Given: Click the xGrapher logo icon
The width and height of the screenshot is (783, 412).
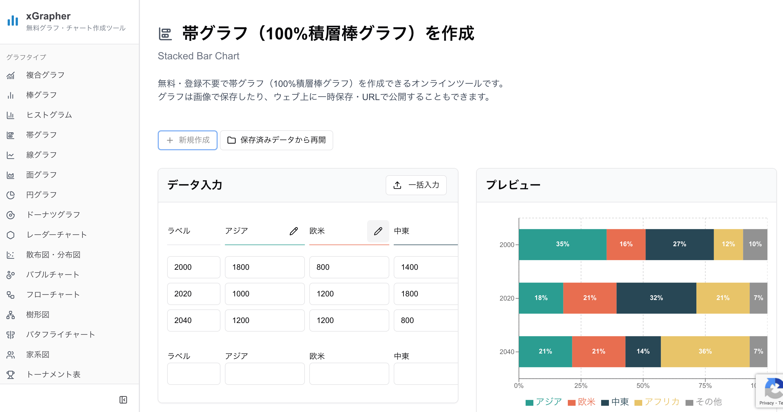Looking at the screenshot, I should [x=12, y=21].
